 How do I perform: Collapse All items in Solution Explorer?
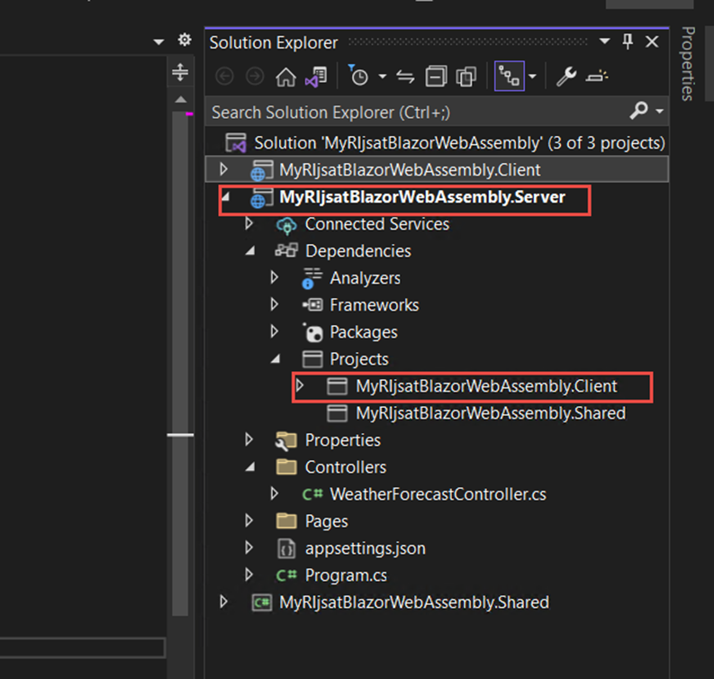click(x=436, y=77)
